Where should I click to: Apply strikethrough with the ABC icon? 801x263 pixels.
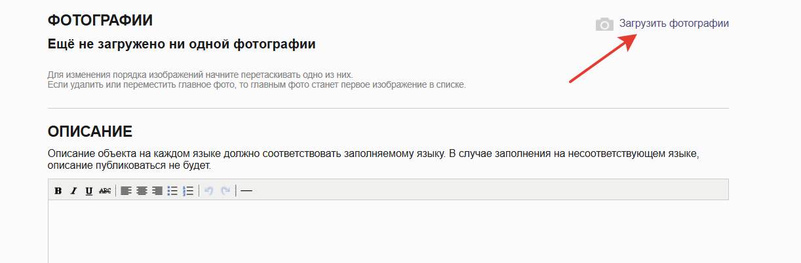(x=105, y=191)
